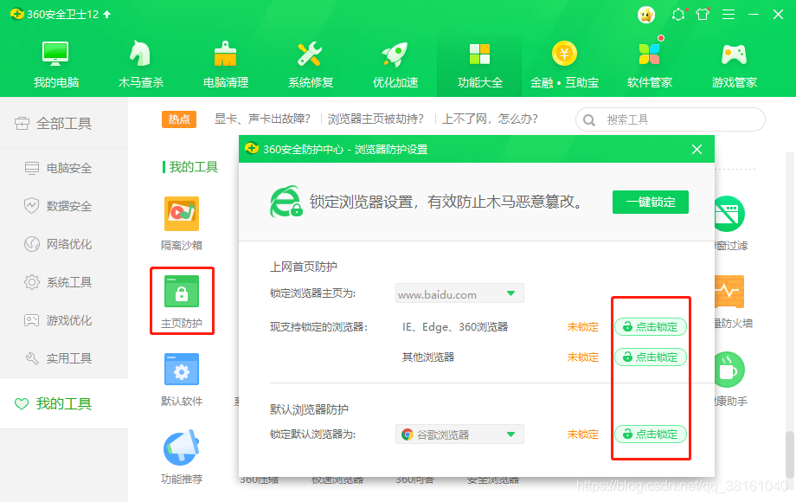Select 游戏优化 category
The width and height of the screenshot is (796, 502).
pyautogui.click(x=64, y=320)
